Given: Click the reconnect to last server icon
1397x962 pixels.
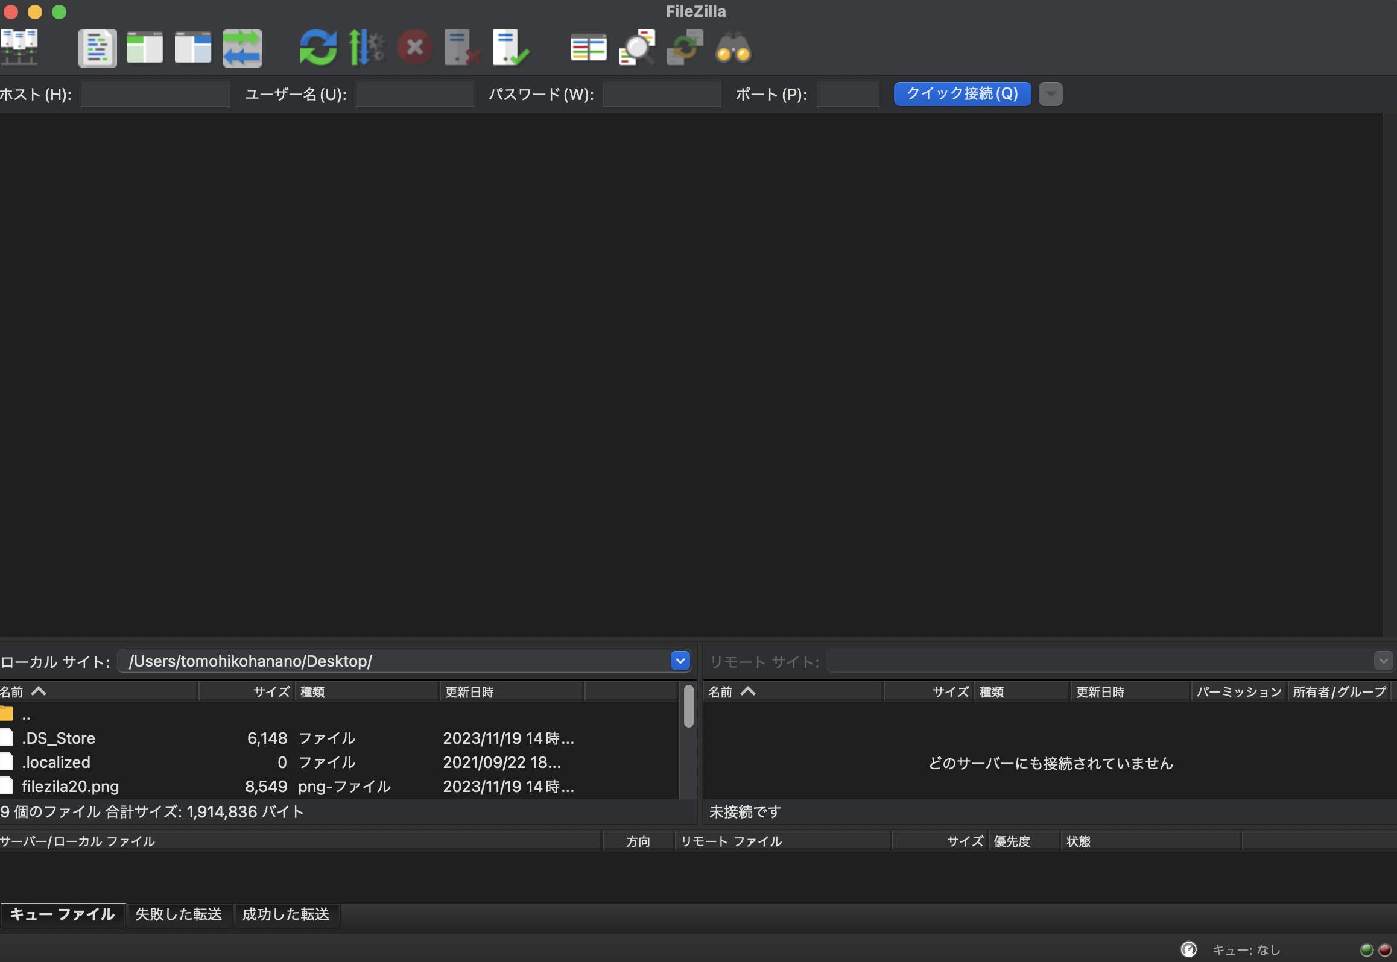Looking at the screenshot, I should click(511, 48).
